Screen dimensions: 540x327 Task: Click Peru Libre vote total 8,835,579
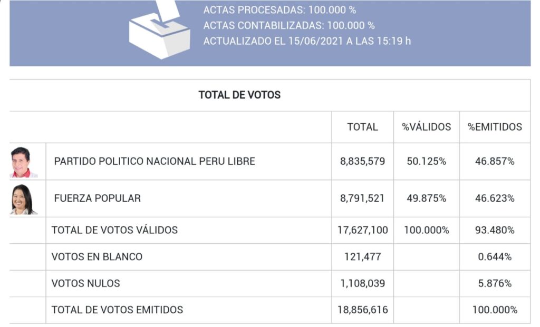point(362,162)
